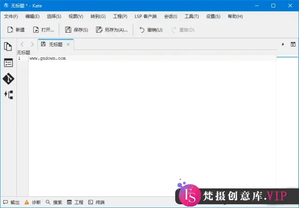The height and width of the screenshot is (208, 299).
Task: Click the 撤销(U) undo button
Action: [x=151, y=30]
